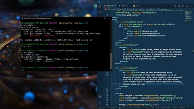The height and width of the screenshot is (109, 194).
Task: Open the Terminal menu in VS Code
Action: click(x=136, y=2)
